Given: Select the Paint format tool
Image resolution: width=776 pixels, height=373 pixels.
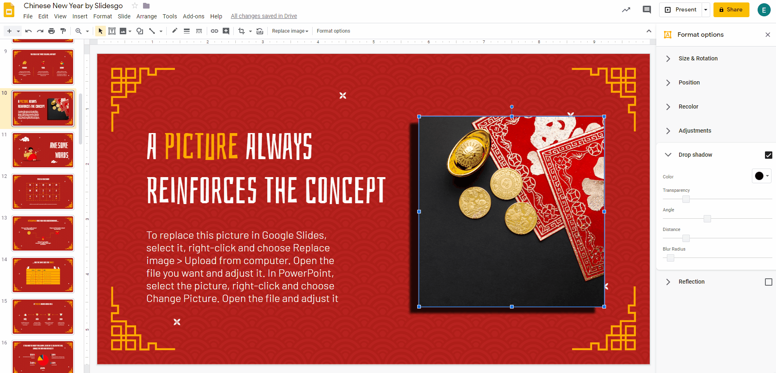Looking at the screenshot, I should (63, 31).
